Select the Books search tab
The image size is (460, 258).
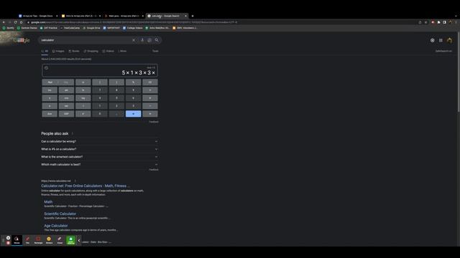pyautogui.click(x=74, y=51)
